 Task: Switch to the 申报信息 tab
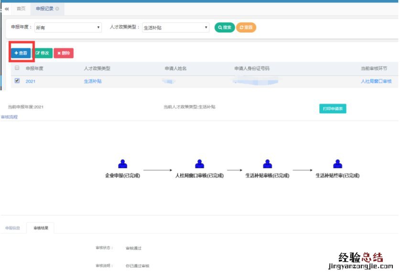coord(12,228)
